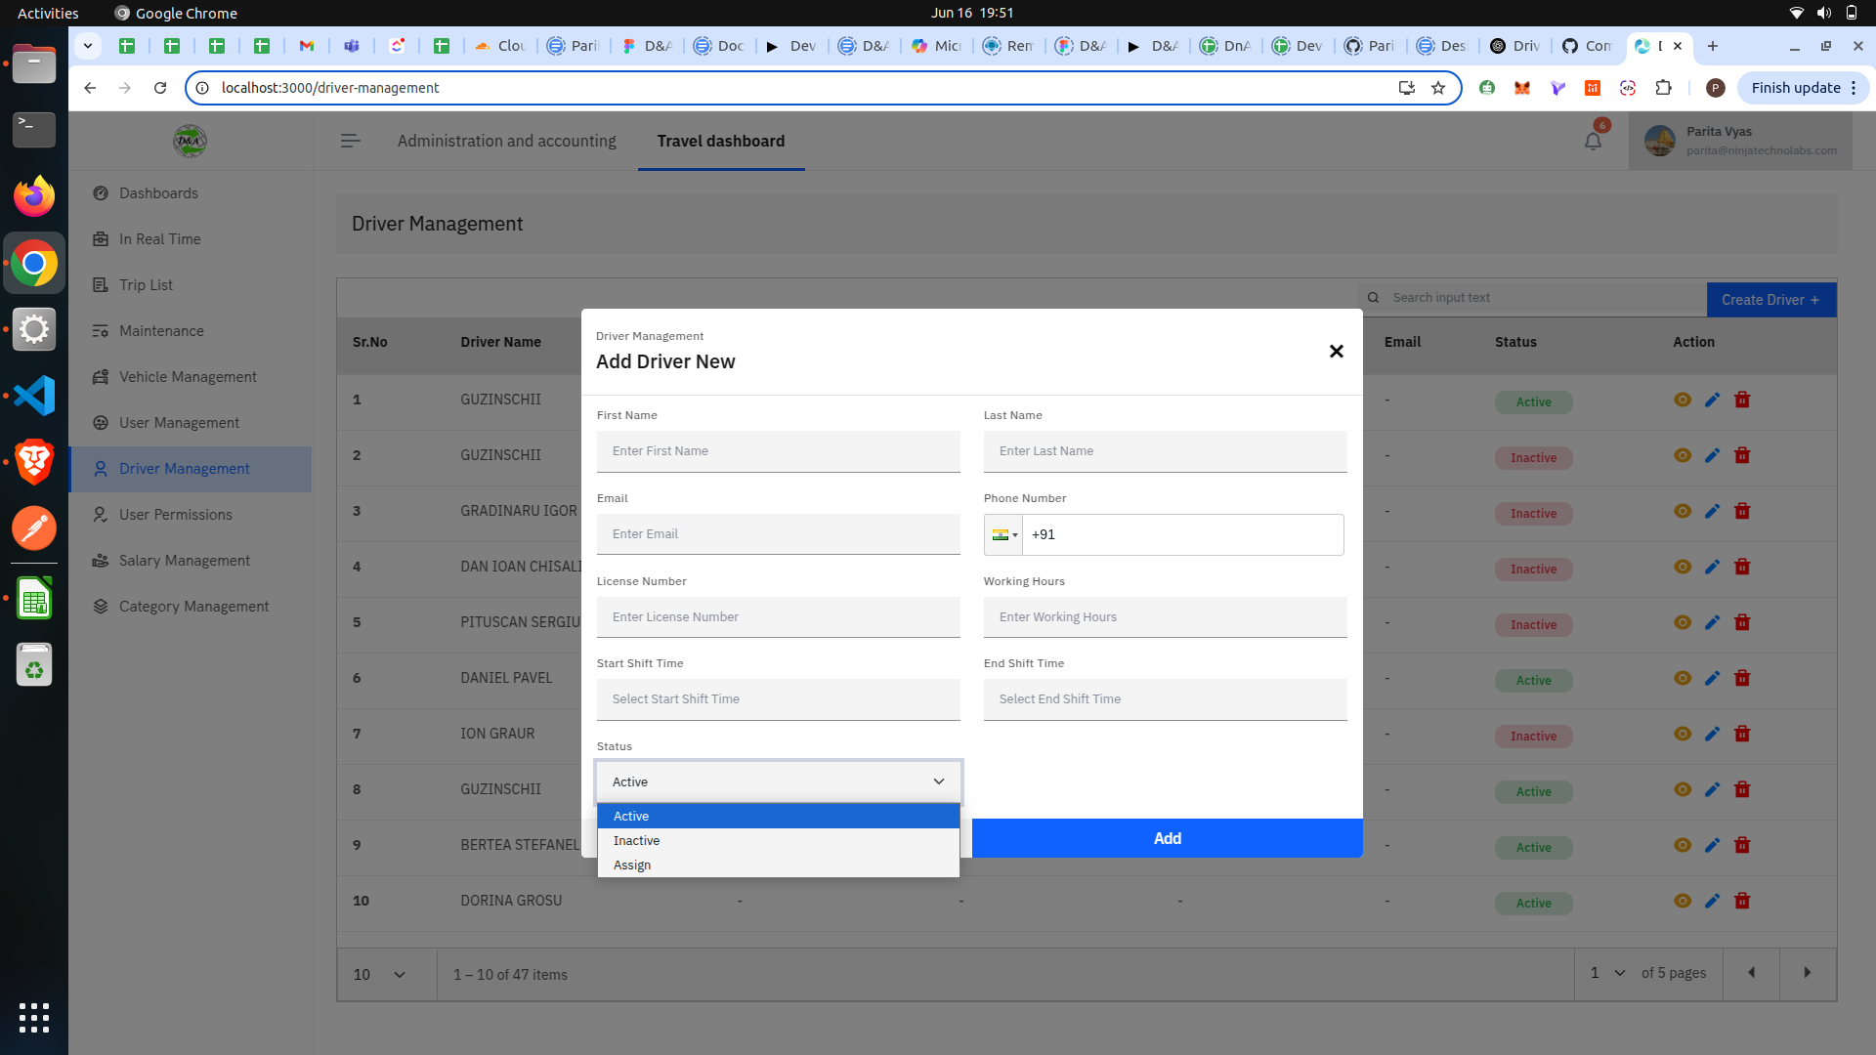1876x1055 pixels.
Task: Click eye icon for DORINA GROSU row
Action: click(1682, 901)
